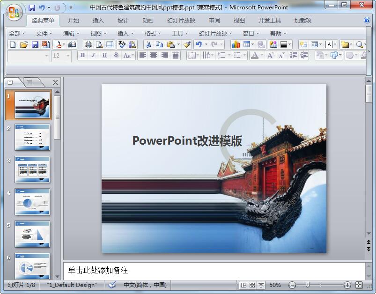
Task: Decrease font size
Action: tap(281, 56)
